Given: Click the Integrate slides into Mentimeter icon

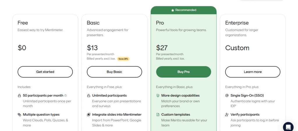Looking at the screenshot, I should 88,115.
